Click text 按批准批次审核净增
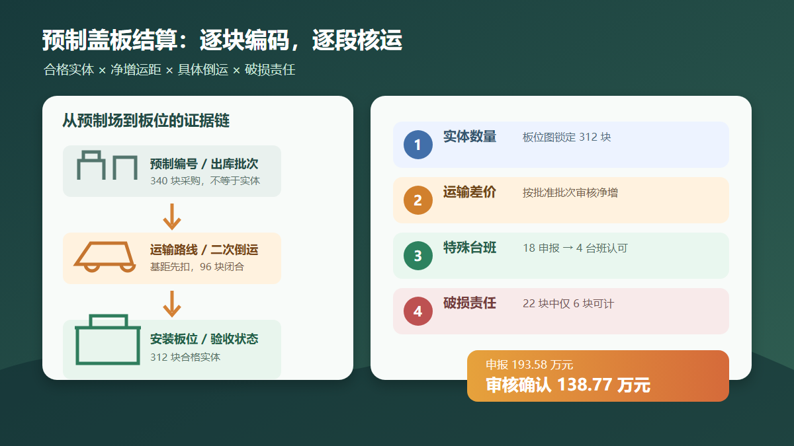This screenshot has height=446, width=794. click(570, 193)
